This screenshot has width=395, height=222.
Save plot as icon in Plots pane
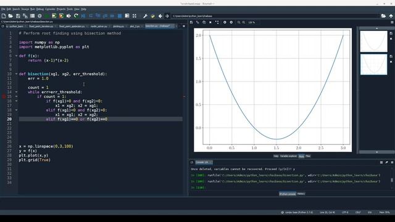coord(191,22)
